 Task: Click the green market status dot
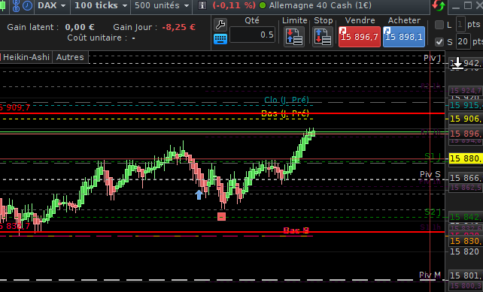pyautogui.click(x=263, y=5)
